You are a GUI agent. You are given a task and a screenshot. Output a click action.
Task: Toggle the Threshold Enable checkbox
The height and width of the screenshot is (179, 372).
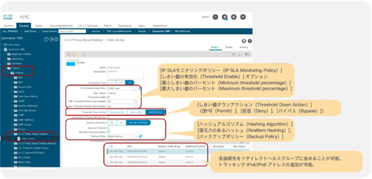[x=109, y=97]
